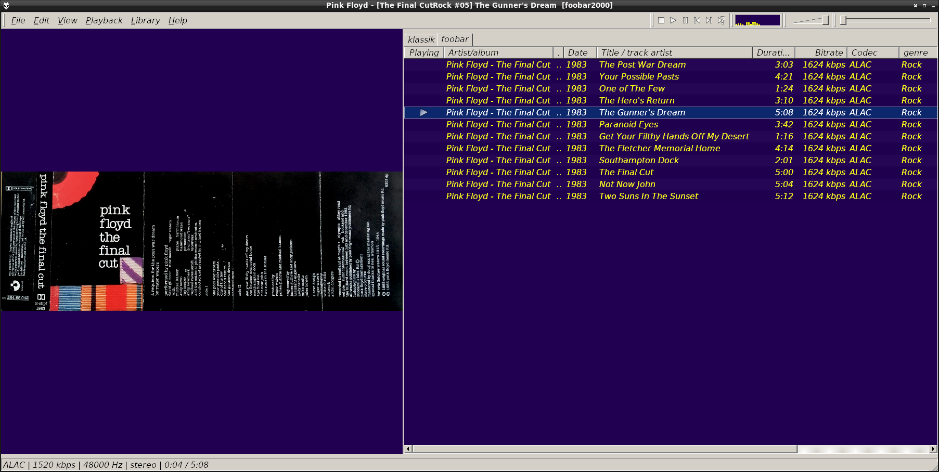Screen dimensions: 939x472
Task: Select the playing track The Gunner's Dream
Action: pyautogui.click(x=671, y=112)
